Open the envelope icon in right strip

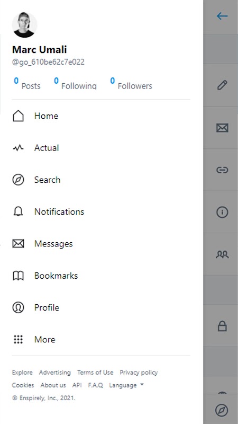click(x=222, y=127)
